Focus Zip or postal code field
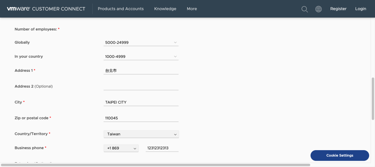This screenshot has width=375, height=167. tap(141, 118)
